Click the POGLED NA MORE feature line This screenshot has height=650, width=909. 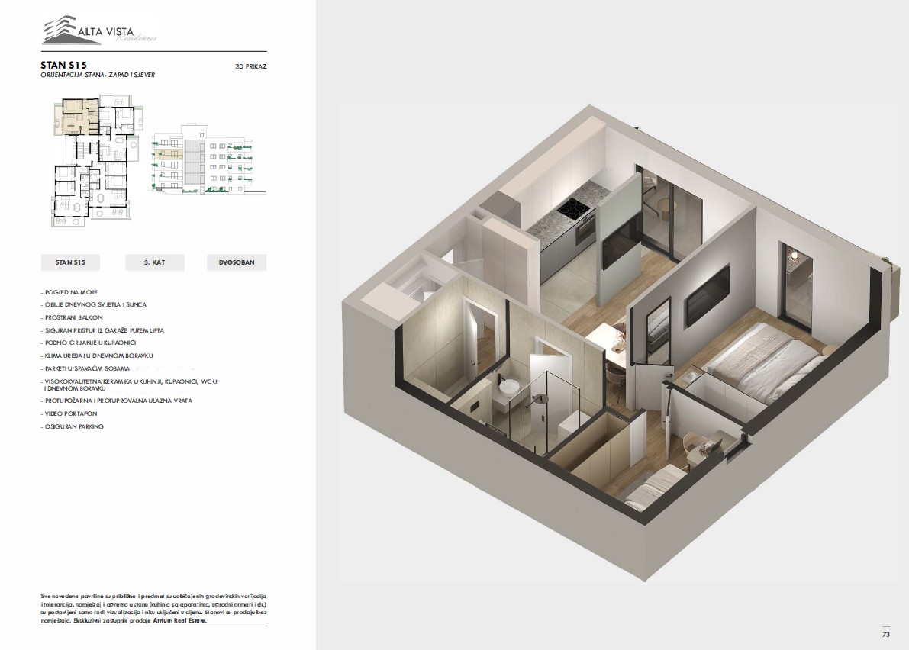click(72, 292)
